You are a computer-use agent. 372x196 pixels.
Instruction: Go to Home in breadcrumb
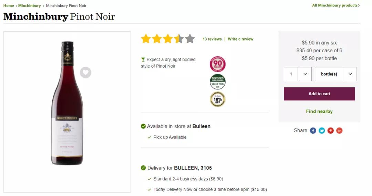pyautogui.click(x=9, y=6)
